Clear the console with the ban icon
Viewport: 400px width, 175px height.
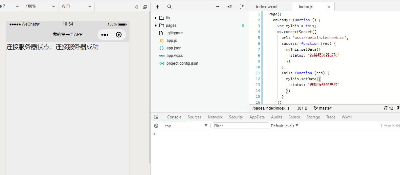coord(156,126)
